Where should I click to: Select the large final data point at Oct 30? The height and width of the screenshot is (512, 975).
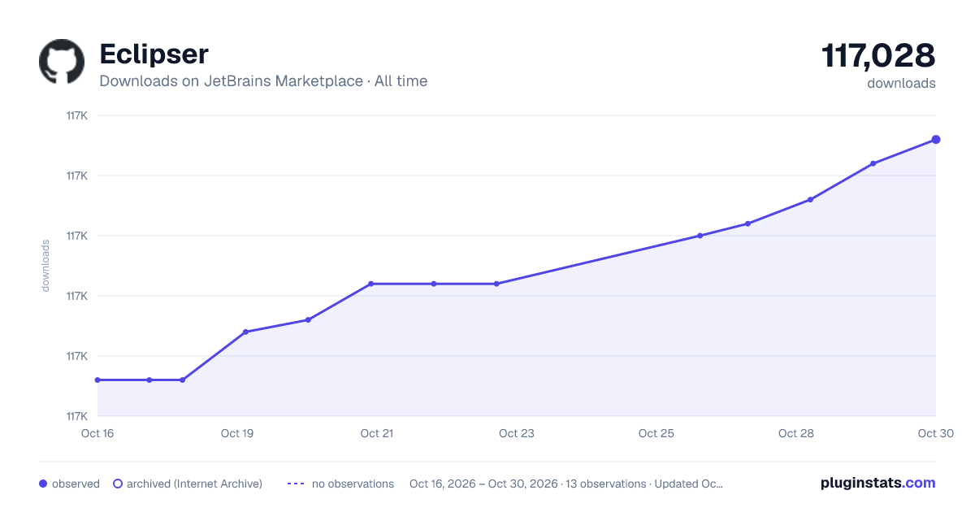tap(936, 140)
